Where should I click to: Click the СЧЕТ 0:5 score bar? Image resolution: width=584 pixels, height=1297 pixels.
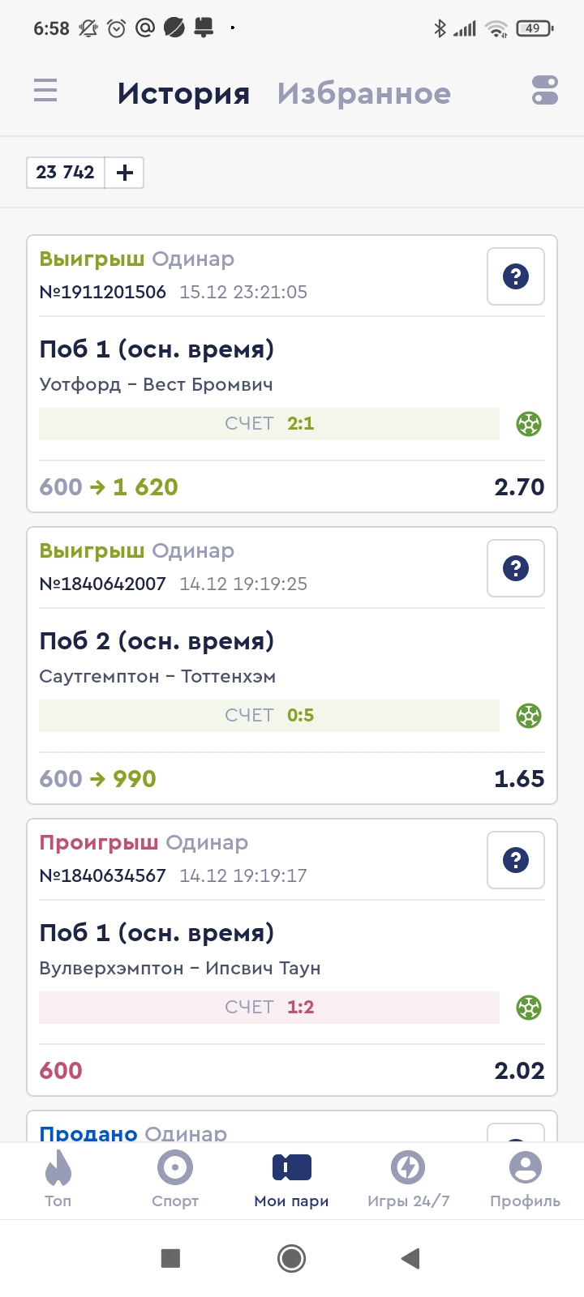point(269,716)
